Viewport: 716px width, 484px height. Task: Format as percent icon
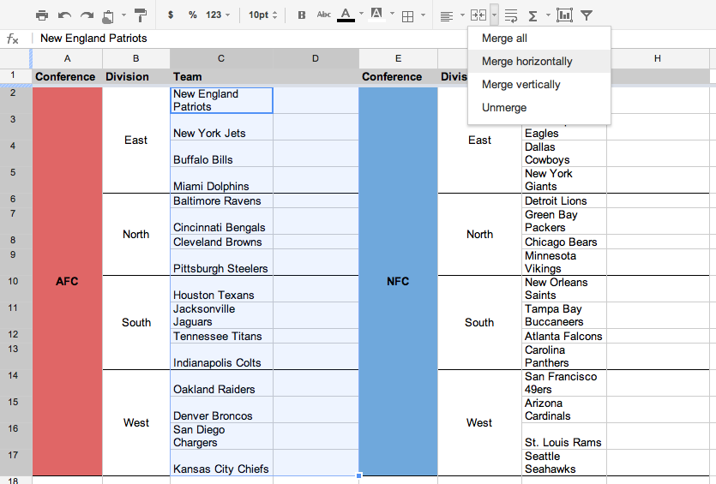pos(193,15)
